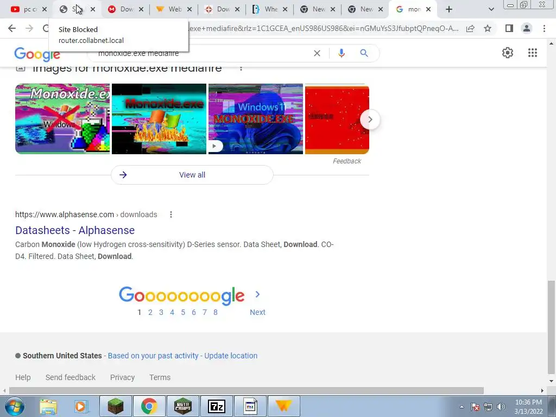The image size is (556, 417).
Task: Click the Google logo in header
Action: point(37,54)
